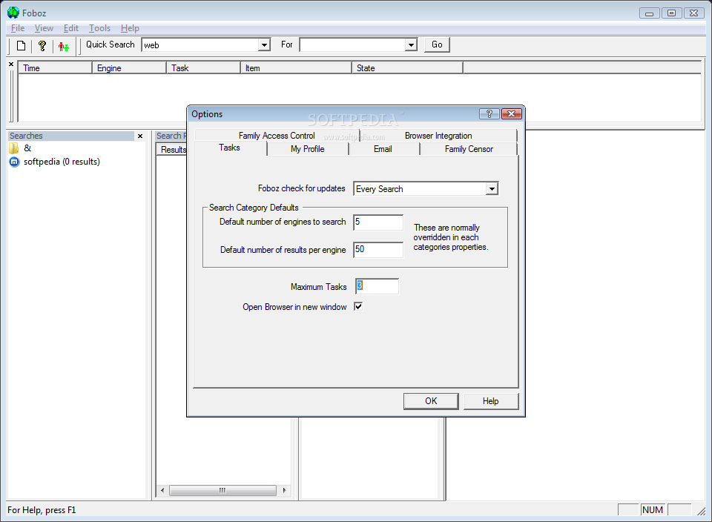The height and width of the screenshot is (522, 712).
Task: Click the Time column header
Action: pyautogui.click(x=55, y=68)
